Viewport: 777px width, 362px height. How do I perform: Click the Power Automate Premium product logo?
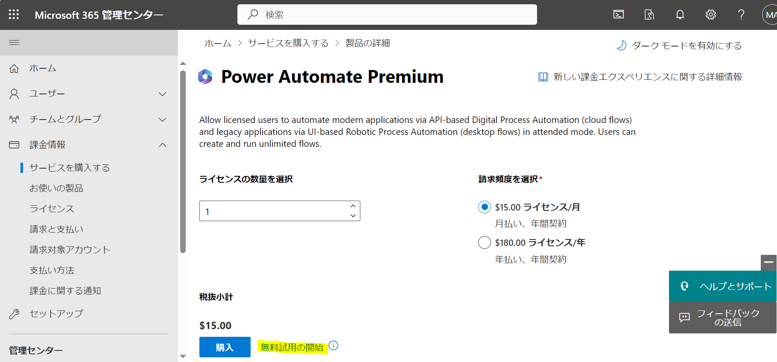coord(205,77)
